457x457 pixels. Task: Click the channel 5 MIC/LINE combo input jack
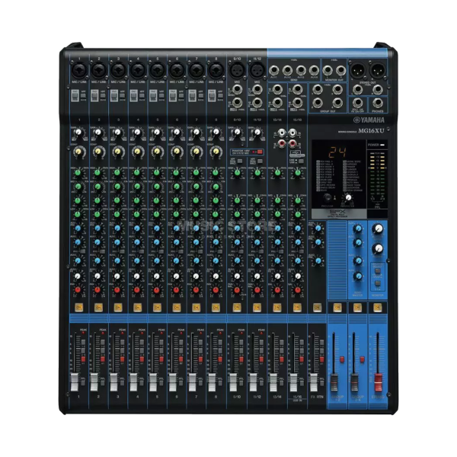(x=158, y=70)
